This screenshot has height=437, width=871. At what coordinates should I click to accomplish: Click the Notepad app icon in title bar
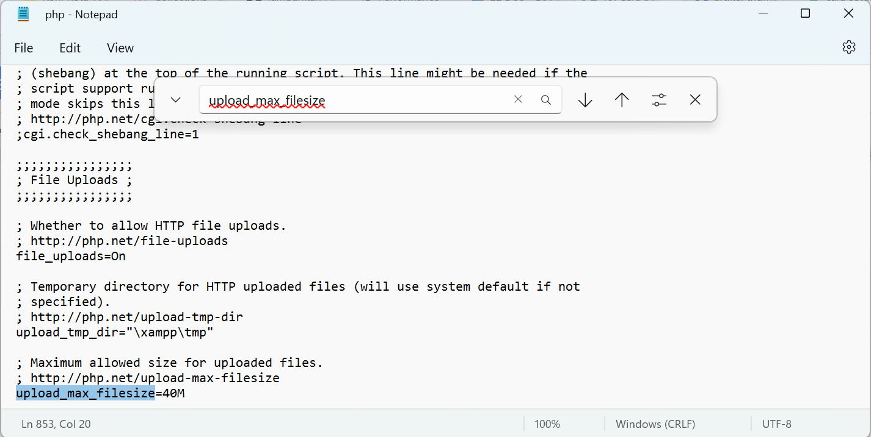tap(23, 14)
